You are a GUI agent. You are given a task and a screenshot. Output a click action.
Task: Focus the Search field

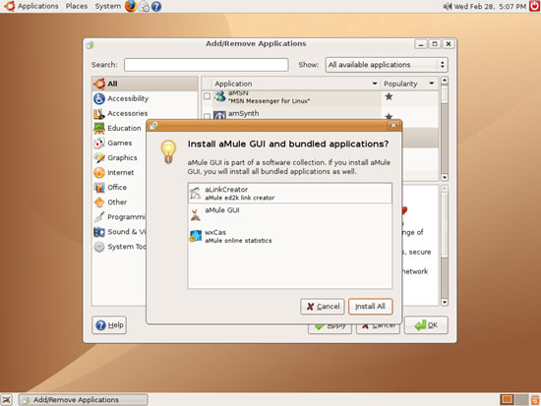pyautogui.click(x=206, y=65)
